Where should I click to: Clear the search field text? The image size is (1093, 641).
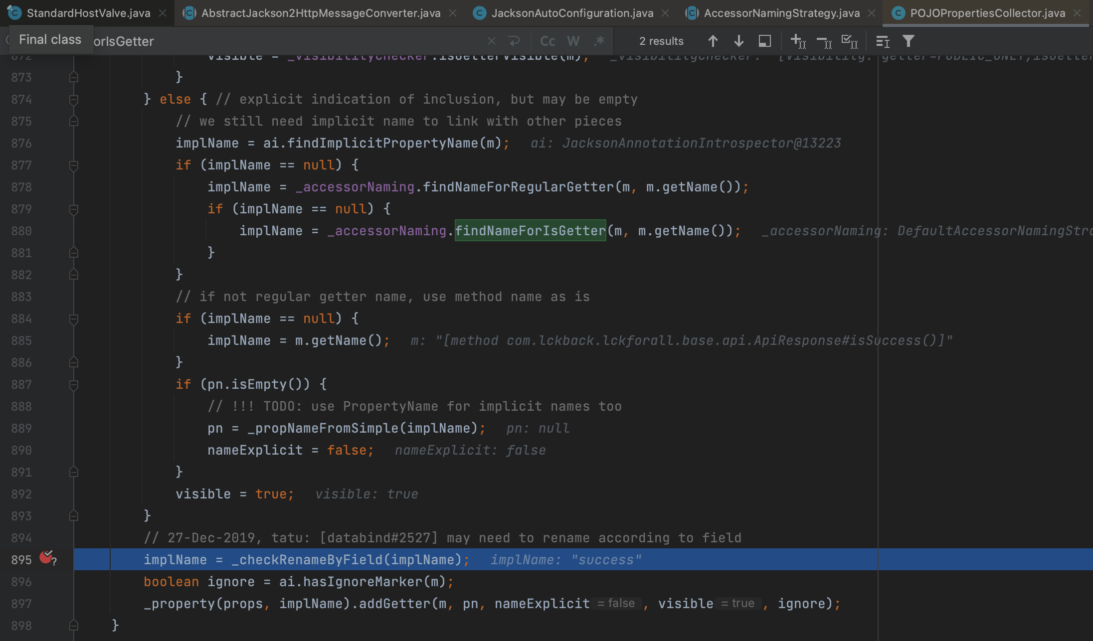tap(491, 41)
